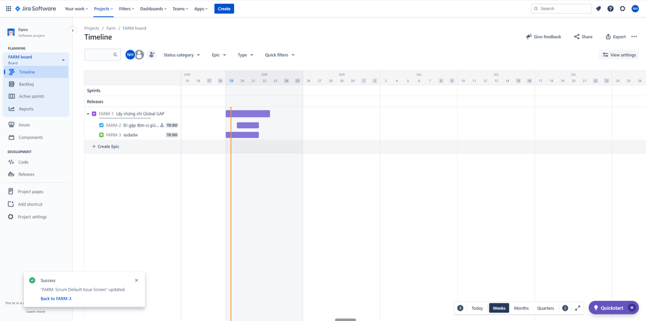Open Reports in sidebar
Viewport: 646px width, 321px height.
[36, 109]
